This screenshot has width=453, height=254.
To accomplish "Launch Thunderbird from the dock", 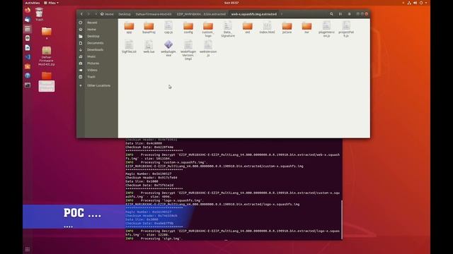I will (28, 20).
